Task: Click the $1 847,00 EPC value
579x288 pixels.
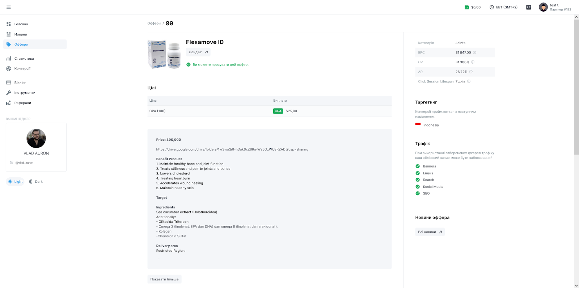Action: click(463, 52)
